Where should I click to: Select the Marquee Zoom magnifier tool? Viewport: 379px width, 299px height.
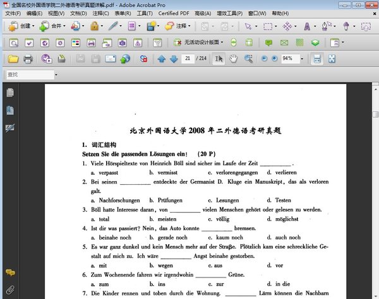(248, 59)
